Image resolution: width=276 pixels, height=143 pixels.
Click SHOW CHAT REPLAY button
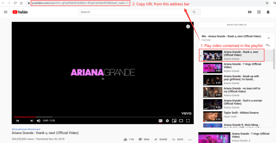[x=237, y=25]
